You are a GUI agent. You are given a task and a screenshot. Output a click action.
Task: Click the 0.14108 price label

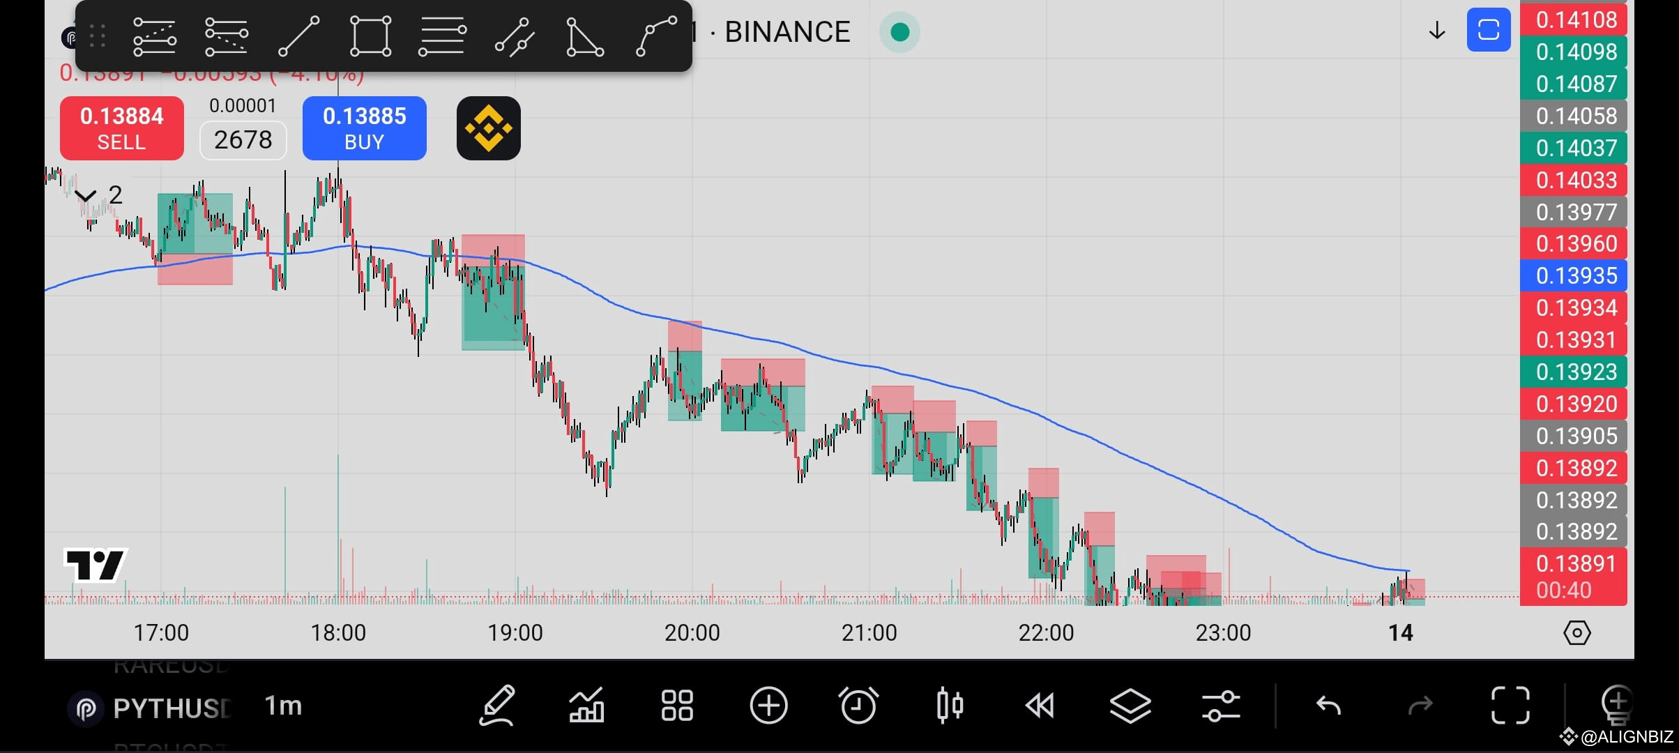[1574, 20]
